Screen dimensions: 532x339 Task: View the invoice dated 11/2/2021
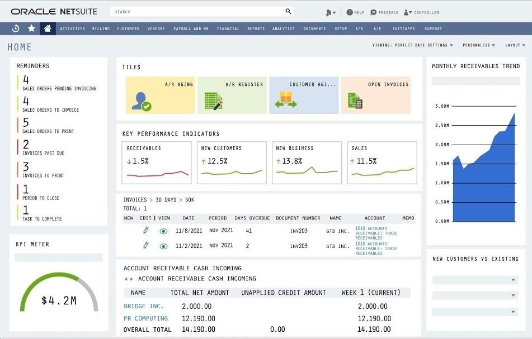pos(163,246)
